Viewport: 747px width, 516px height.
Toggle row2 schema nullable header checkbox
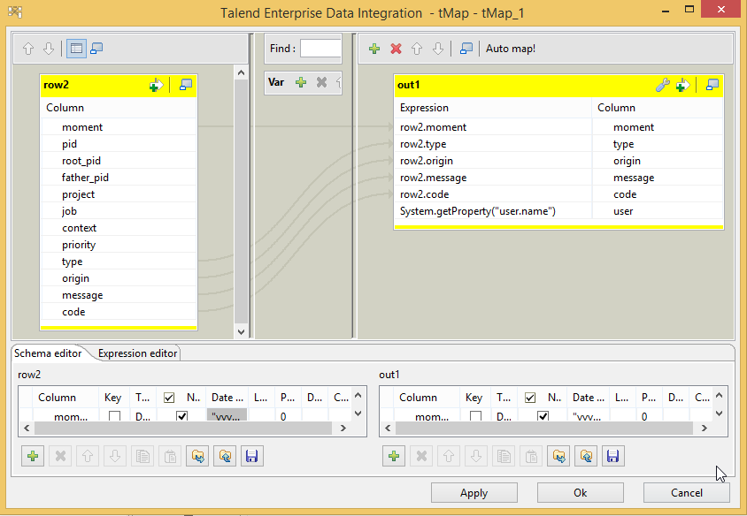[x=169, y=398]
